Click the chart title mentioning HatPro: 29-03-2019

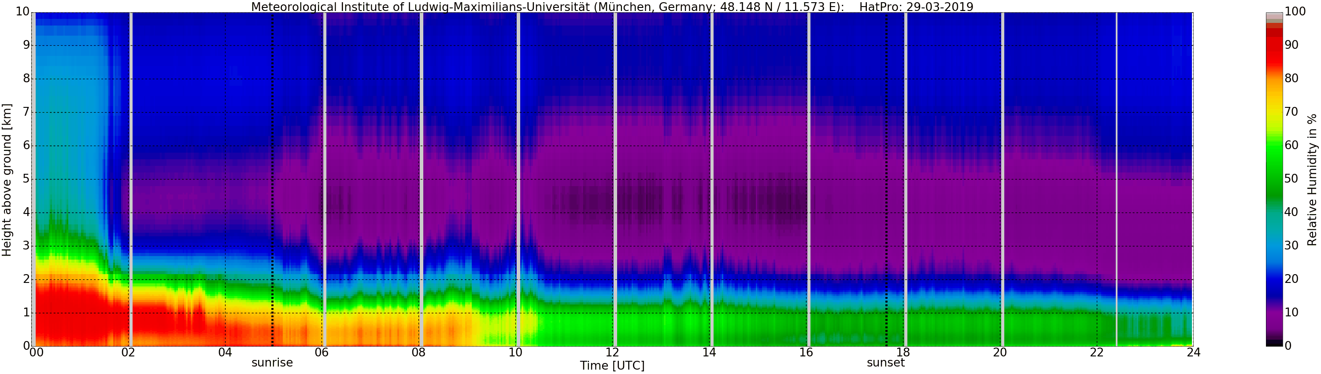[x=612, y=7]
